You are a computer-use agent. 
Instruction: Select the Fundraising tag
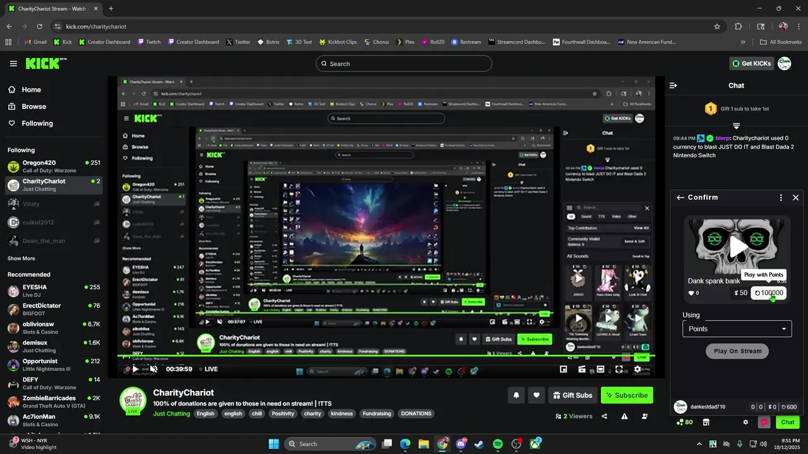[377, 414]
